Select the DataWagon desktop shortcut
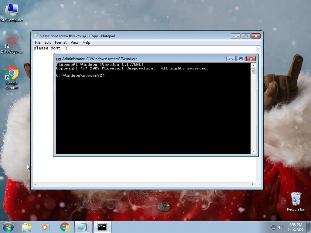 12,44
